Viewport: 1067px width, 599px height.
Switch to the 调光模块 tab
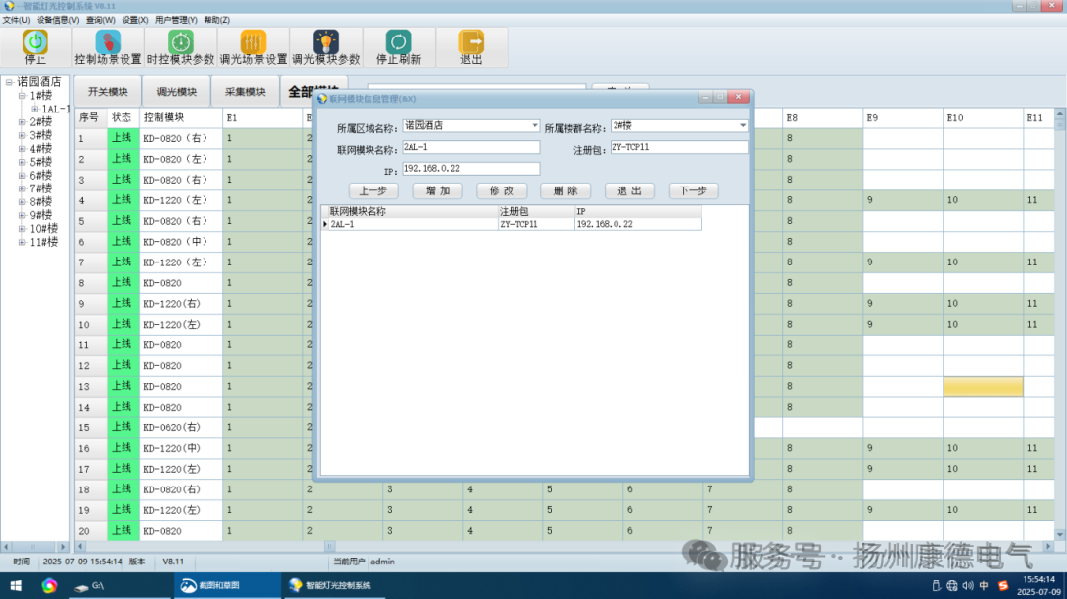176,92
